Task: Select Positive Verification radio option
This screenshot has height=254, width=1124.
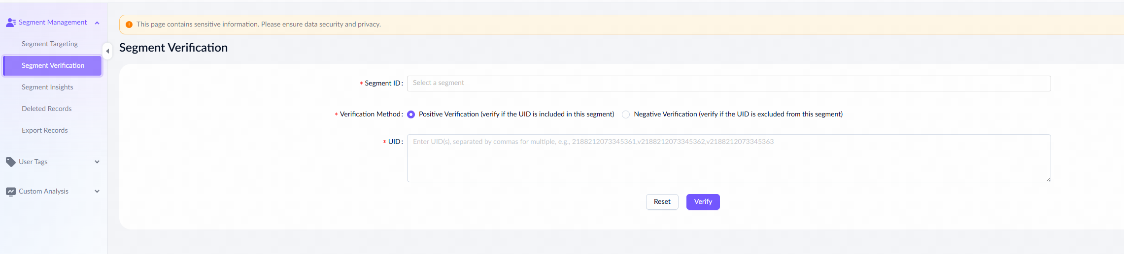Action: (411, 114)
